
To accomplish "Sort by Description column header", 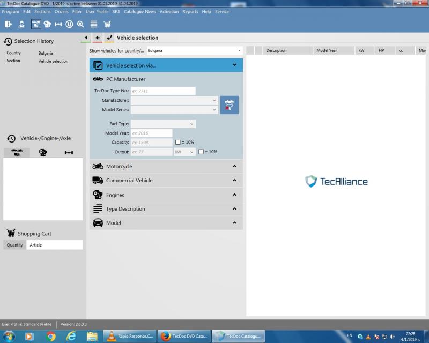I will [x=287, y=50].
